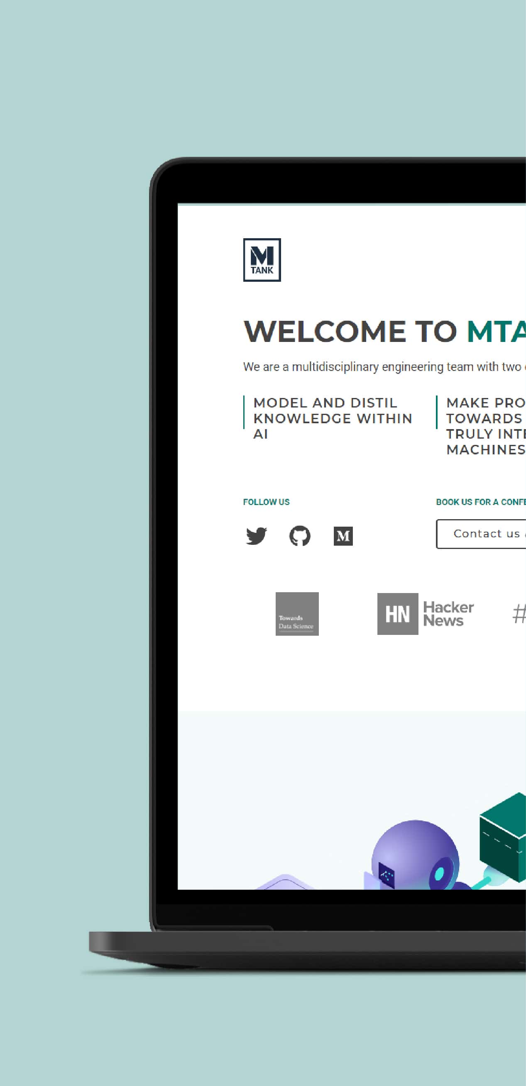Image resolution: width=526 pixels, height=1086 pixels.
Task: Click the 'BOOK US FOR A CONFE' label
Action: [481, 502]
